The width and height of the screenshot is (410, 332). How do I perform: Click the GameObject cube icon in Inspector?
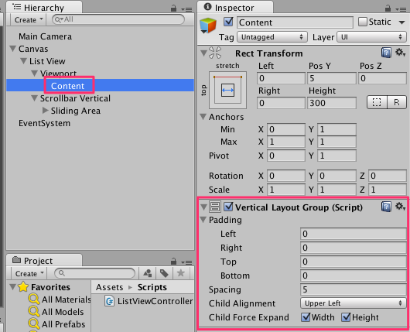[x=208, y=26]
